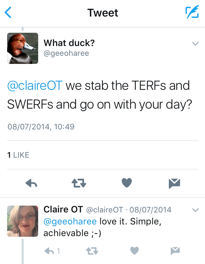
Task: Retweet Claire OT's reply
Action: pos(92,251)
